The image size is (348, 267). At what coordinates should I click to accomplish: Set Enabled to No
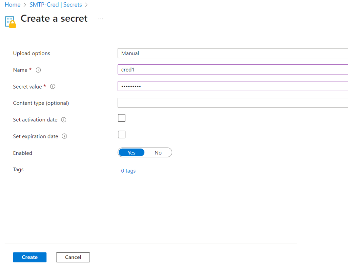(158, 152)
